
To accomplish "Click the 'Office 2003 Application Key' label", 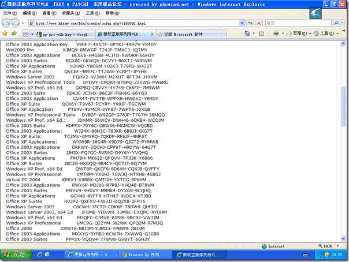I will tap(37, 44).
